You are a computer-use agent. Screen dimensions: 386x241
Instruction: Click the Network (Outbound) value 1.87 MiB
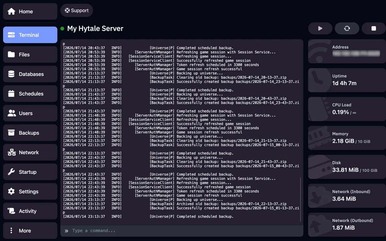click(x=343, y=228)
